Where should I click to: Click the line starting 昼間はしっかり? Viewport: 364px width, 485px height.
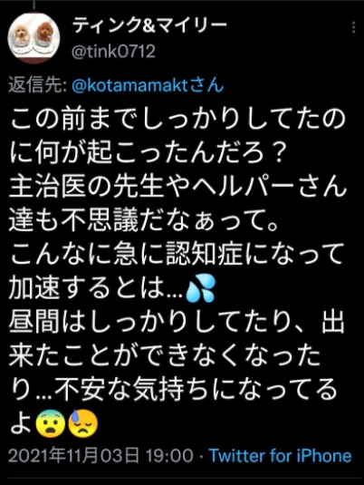point(177,323)
